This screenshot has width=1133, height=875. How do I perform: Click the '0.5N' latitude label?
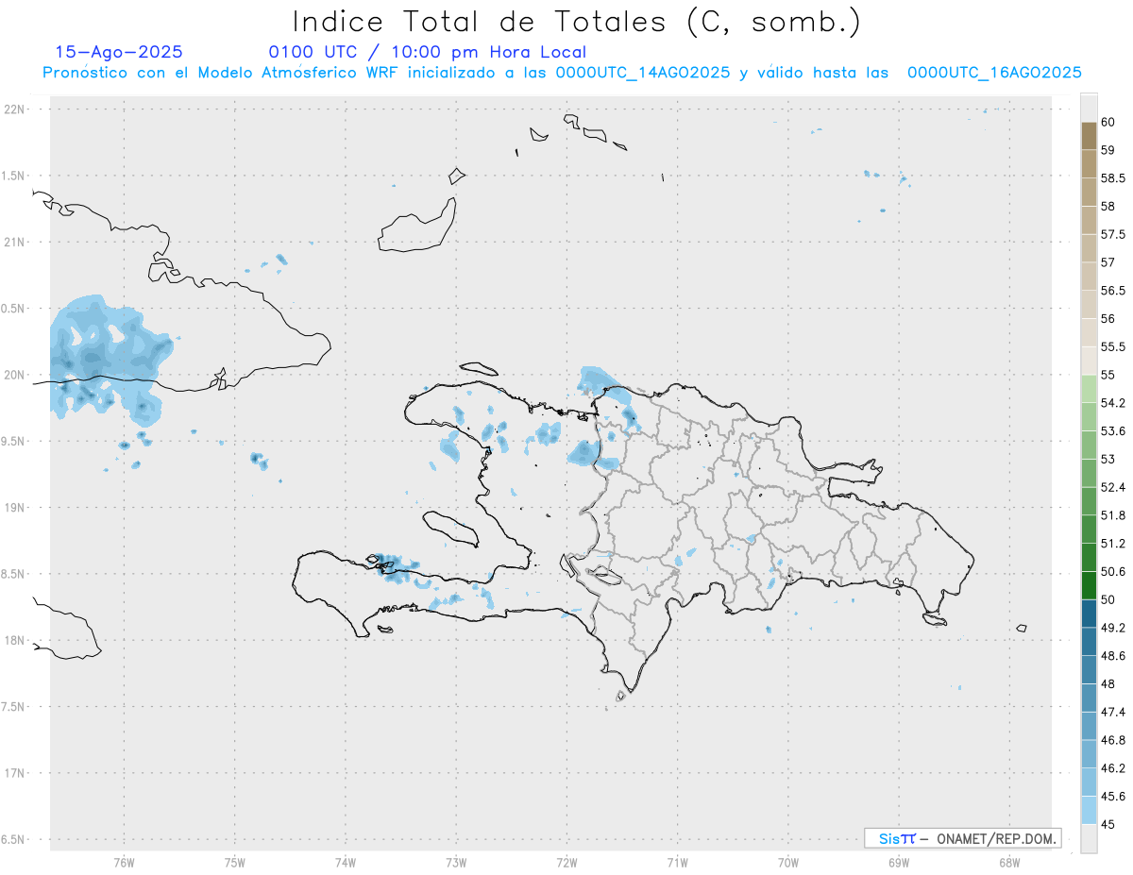tap(13, 309)
